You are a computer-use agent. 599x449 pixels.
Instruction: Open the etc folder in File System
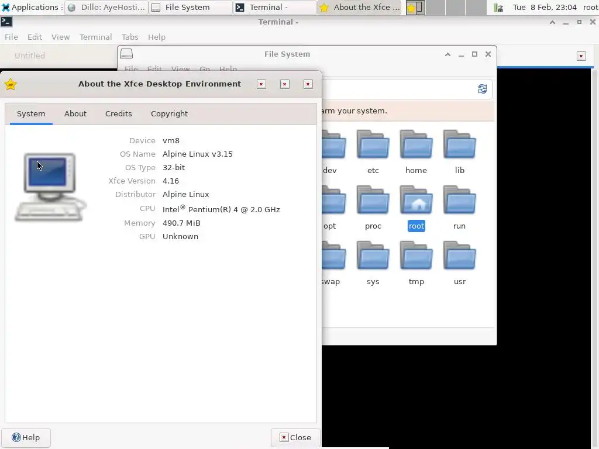click(x=373, y=144)
